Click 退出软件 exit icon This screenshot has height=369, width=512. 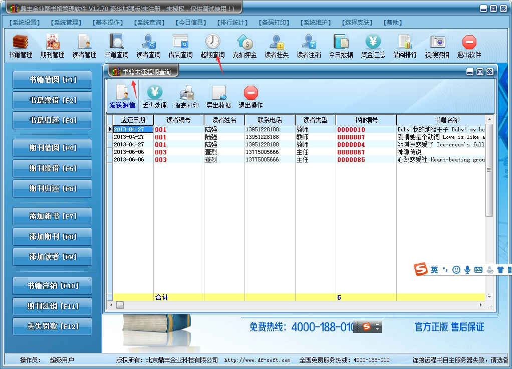(469, 42)
